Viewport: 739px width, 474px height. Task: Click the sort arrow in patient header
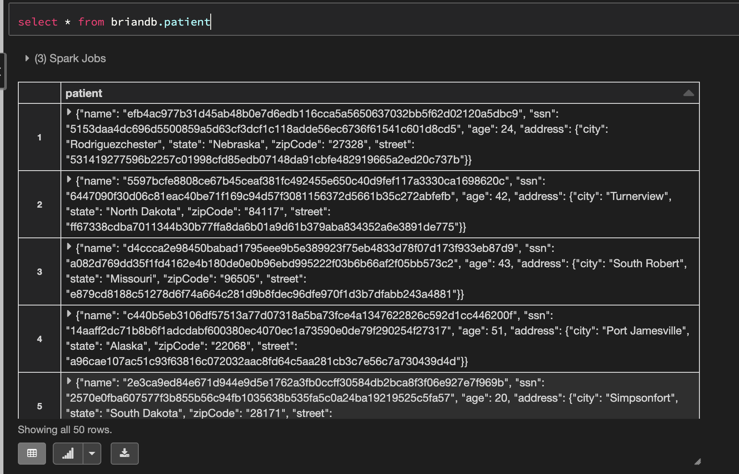point(688,93)
